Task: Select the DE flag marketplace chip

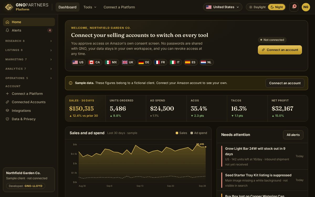Action: (x=144, y=62)
